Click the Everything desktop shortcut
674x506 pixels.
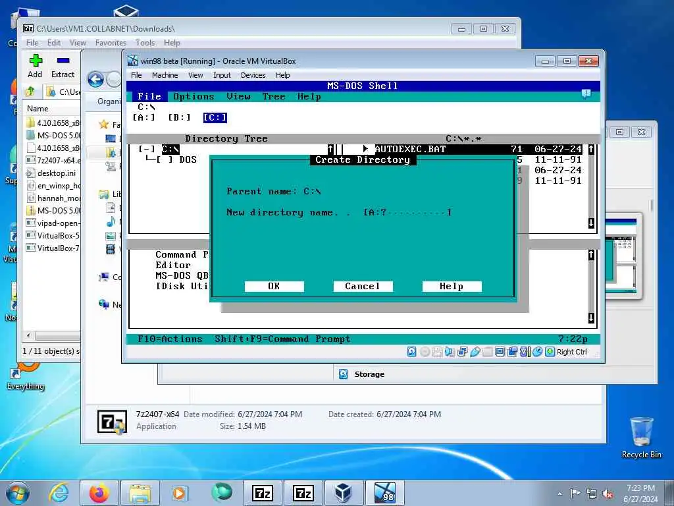(x=26, y=377)
